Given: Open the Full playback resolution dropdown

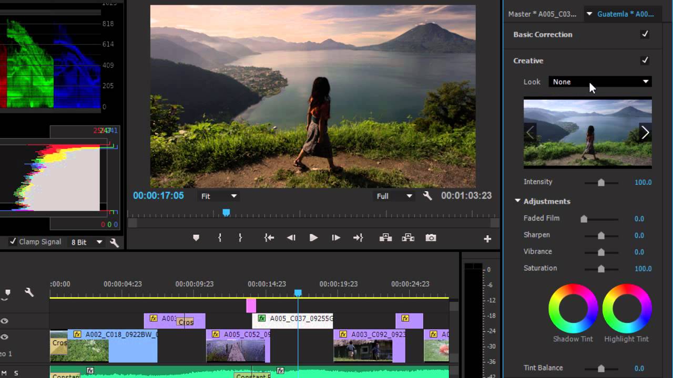Looking at the screenshot, I should [x=394, y=195].
